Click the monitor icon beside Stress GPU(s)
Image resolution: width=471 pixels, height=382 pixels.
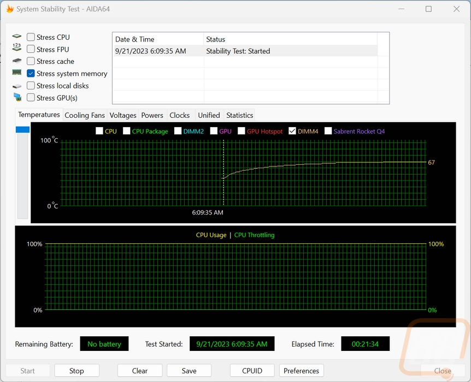click(17, 97)
